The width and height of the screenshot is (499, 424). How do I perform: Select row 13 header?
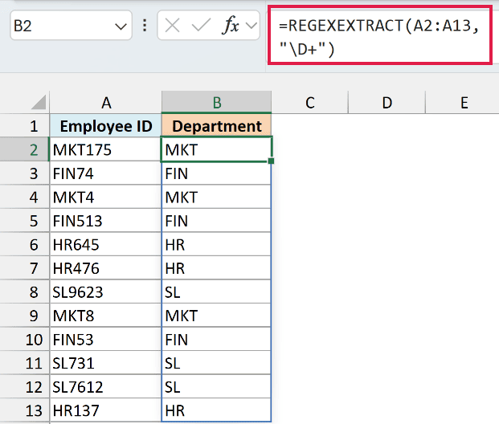tap(25, 410)
